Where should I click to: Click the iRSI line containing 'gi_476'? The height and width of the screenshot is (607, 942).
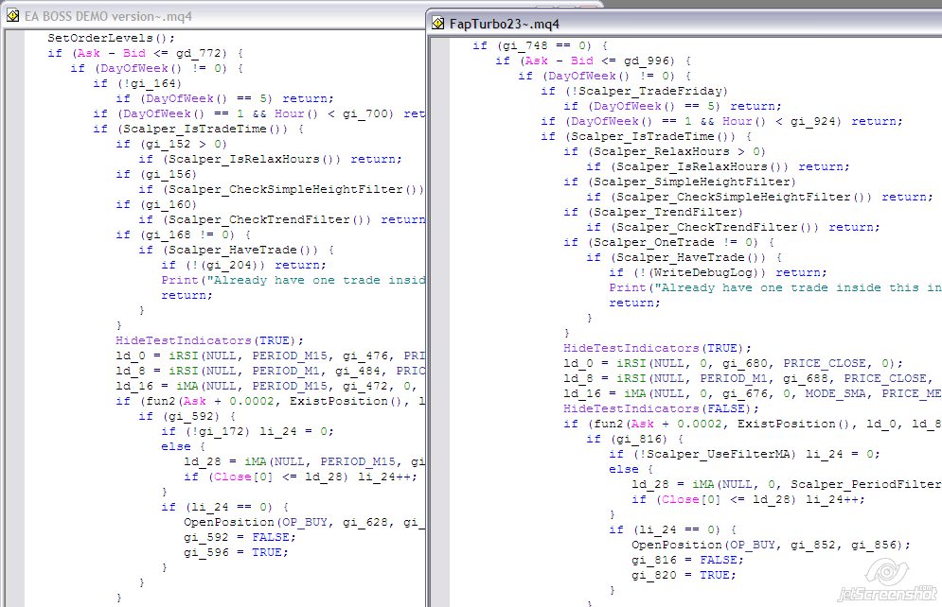pyautogui.click(x=271, y=356)
